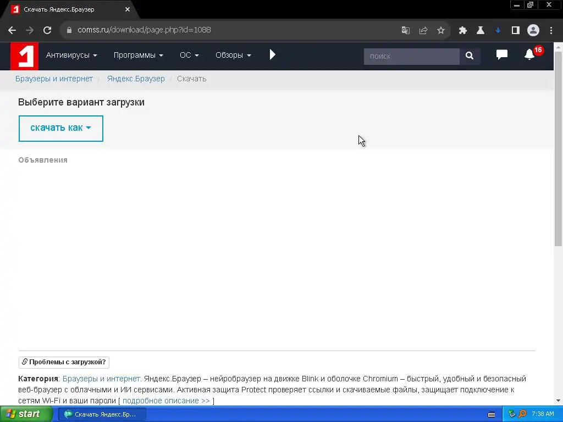Click the keyboard icon in taskbar
The height and width of the screenshot is (422, 563).
(492, 414)
